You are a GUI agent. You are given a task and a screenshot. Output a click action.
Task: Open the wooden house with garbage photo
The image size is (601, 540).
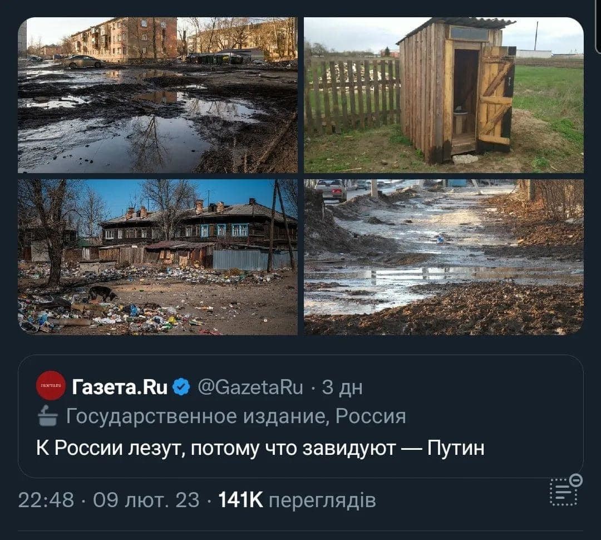point(157,257)
